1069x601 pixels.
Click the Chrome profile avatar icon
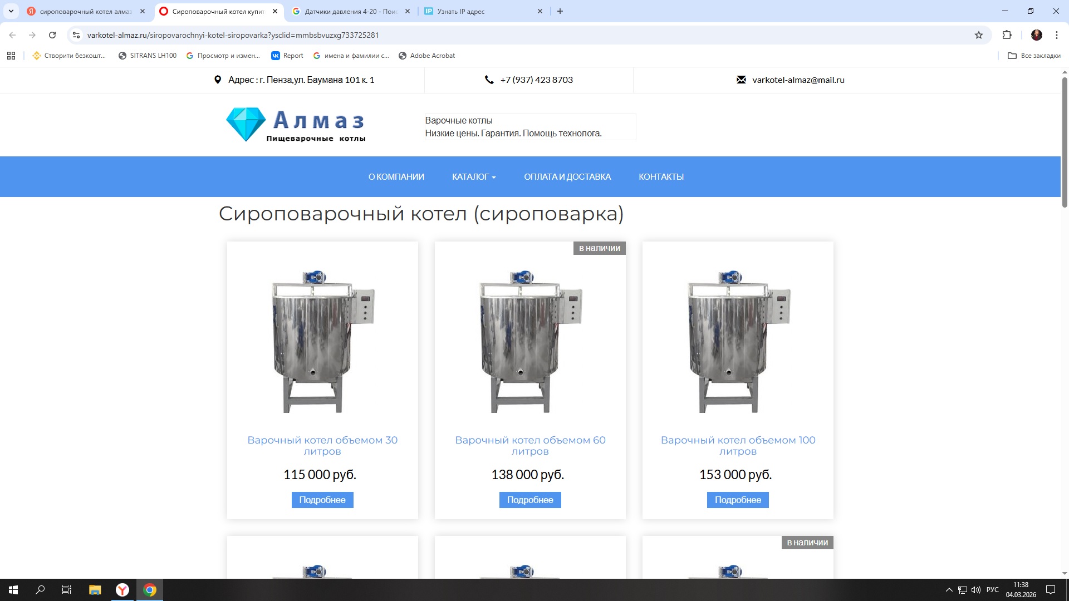[x=1036, y=35]
